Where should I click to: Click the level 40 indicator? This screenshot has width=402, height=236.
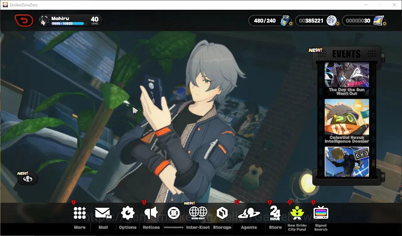click(95, 20)
